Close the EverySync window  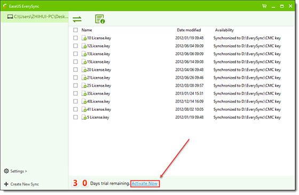tap(290, 6)
